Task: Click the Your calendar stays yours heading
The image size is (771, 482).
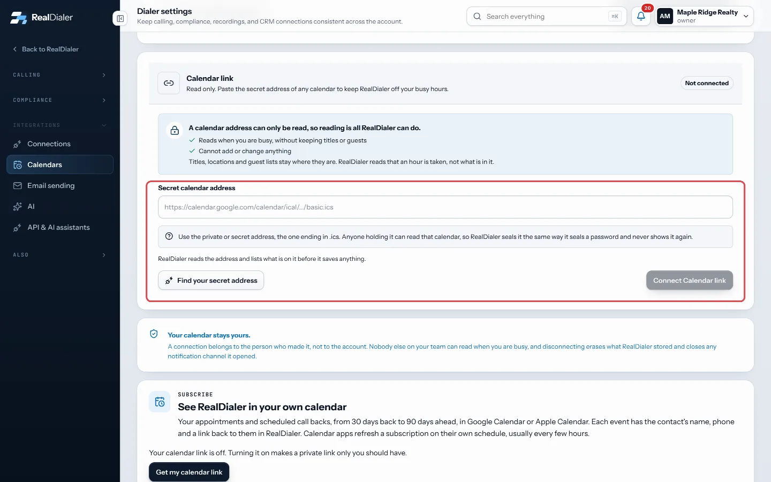Action: click(209, 335)
